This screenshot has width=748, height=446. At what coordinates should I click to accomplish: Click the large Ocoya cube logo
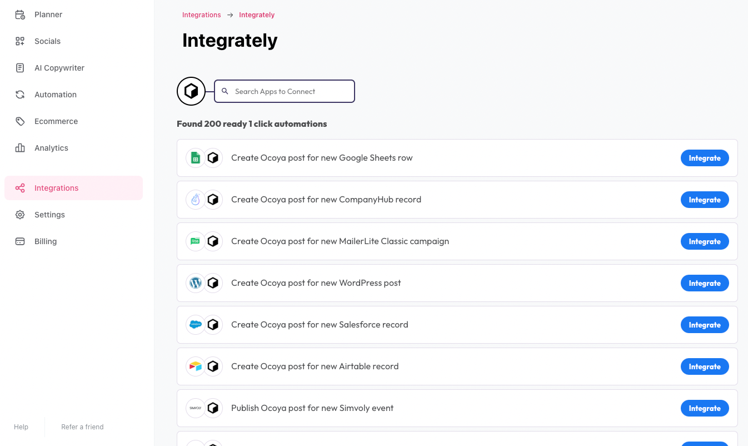click(191, 91)
